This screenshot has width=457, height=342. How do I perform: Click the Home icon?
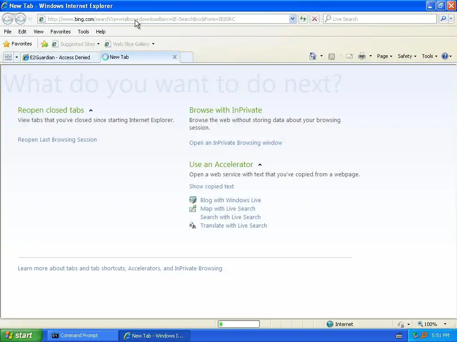pos(313,56)
